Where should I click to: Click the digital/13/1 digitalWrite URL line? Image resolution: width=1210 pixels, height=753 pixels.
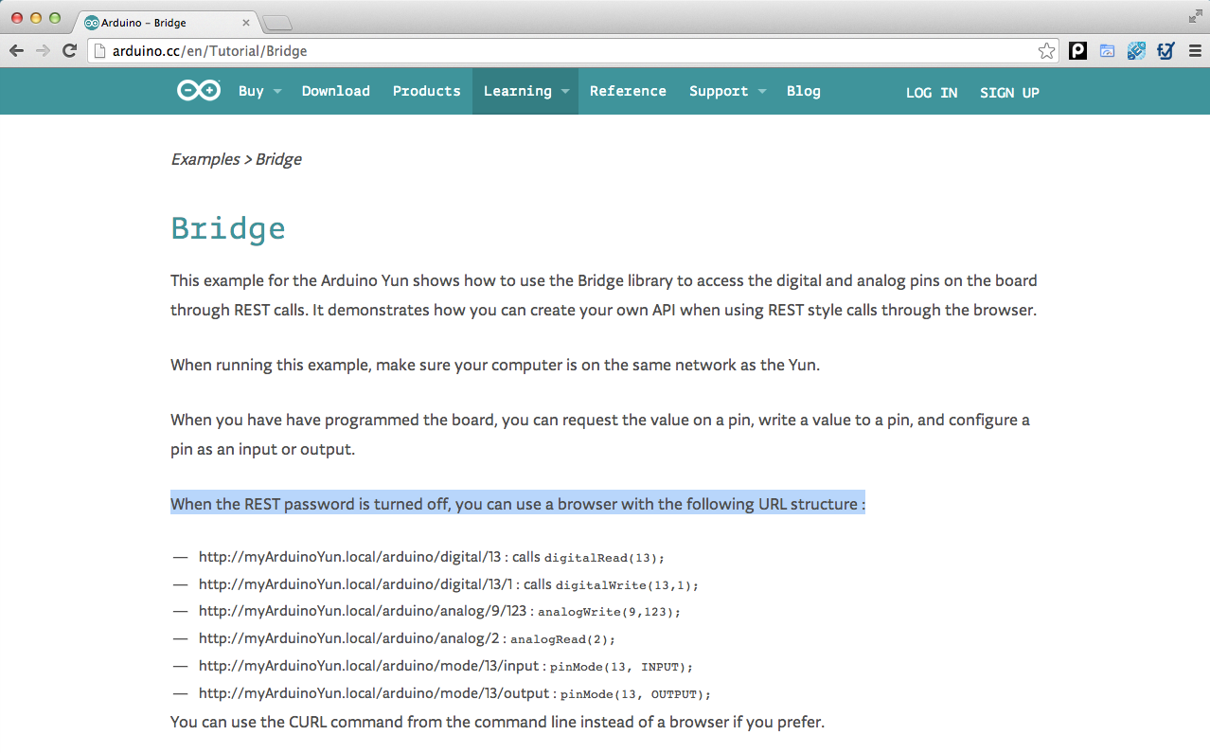pos(449,584)
